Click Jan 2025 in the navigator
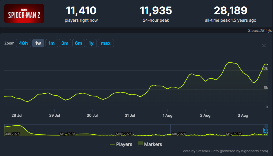Viewport: 273px width, 156px height. point(12,134)
